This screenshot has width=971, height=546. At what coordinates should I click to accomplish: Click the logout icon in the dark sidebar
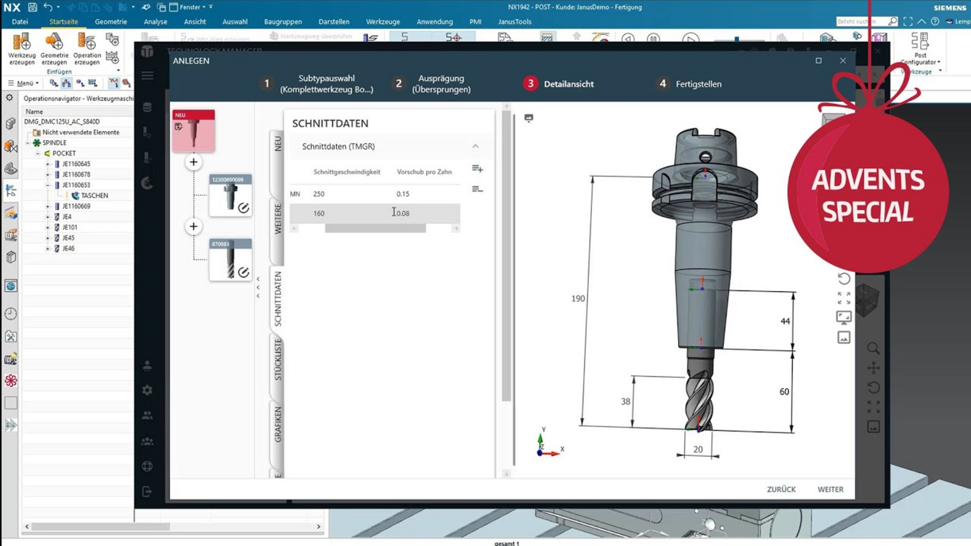(x=147, y=492)
